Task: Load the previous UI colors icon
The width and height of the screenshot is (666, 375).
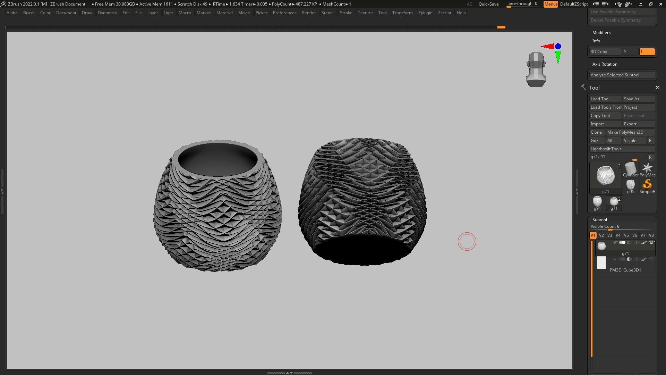Action: coord(596,4)
